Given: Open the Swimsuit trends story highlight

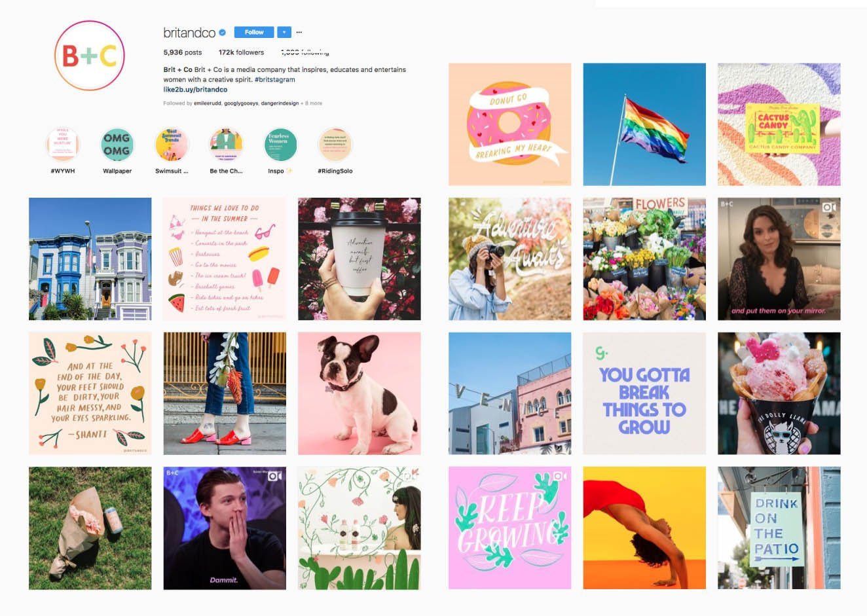Looking at the screenshot, I should point(172,145).
